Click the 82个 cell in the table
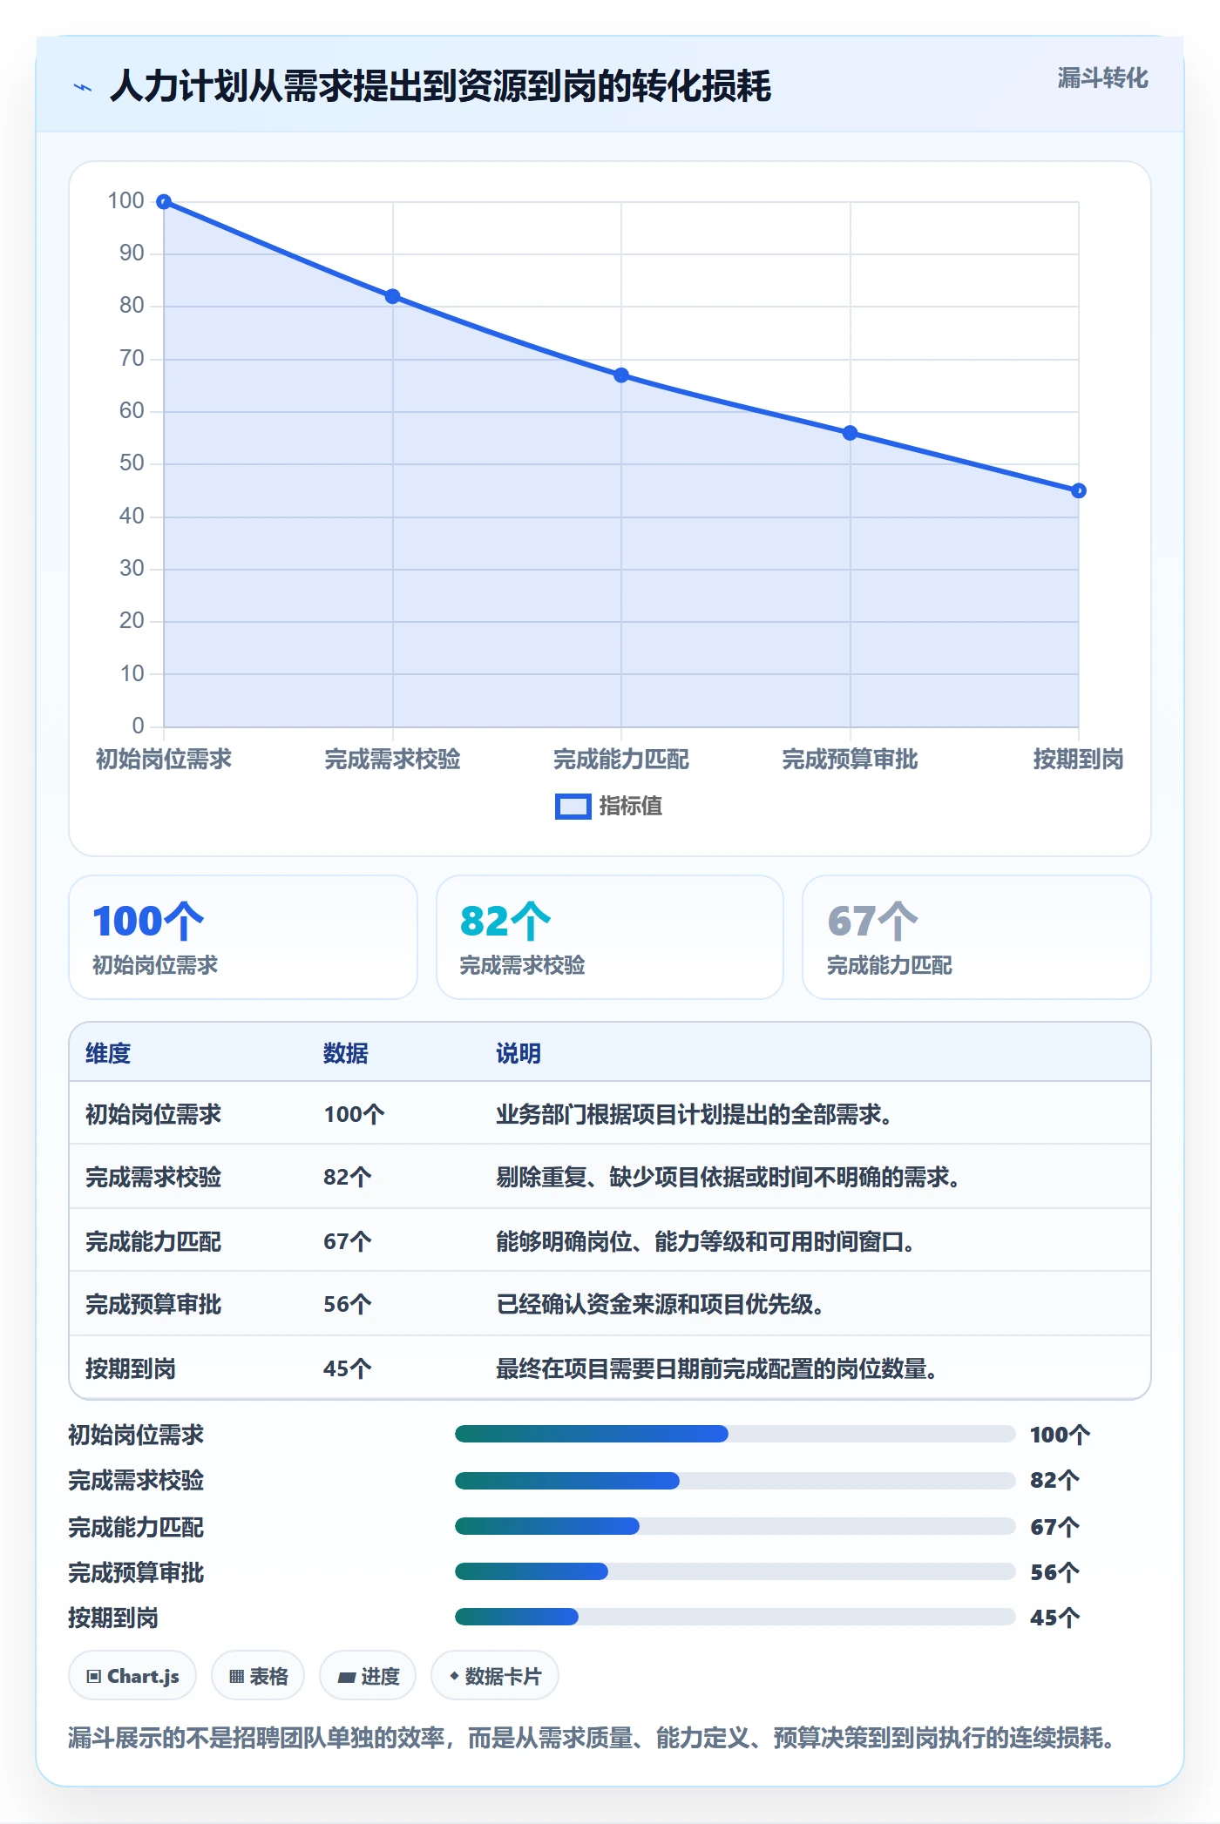 click(348, 1177)
